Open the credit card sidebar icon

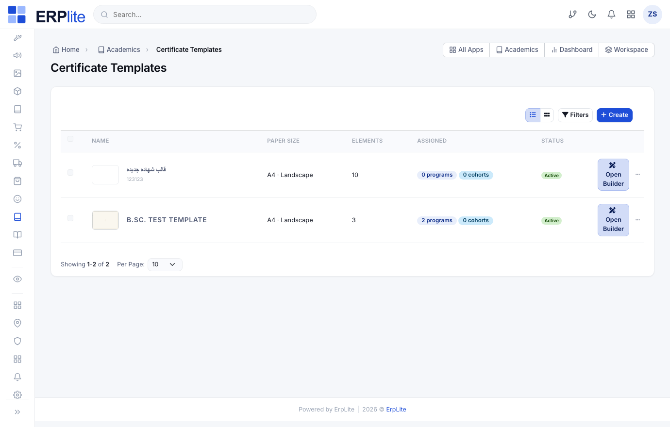pyautogui.click(x=17, y=253)
